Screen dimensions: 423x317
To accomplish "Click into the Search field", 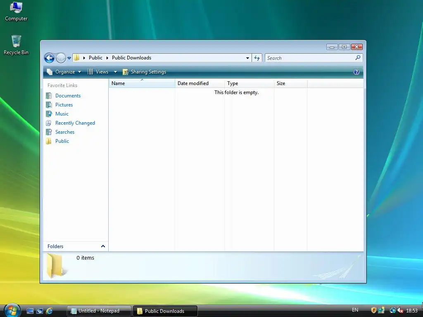I will 310,58.
